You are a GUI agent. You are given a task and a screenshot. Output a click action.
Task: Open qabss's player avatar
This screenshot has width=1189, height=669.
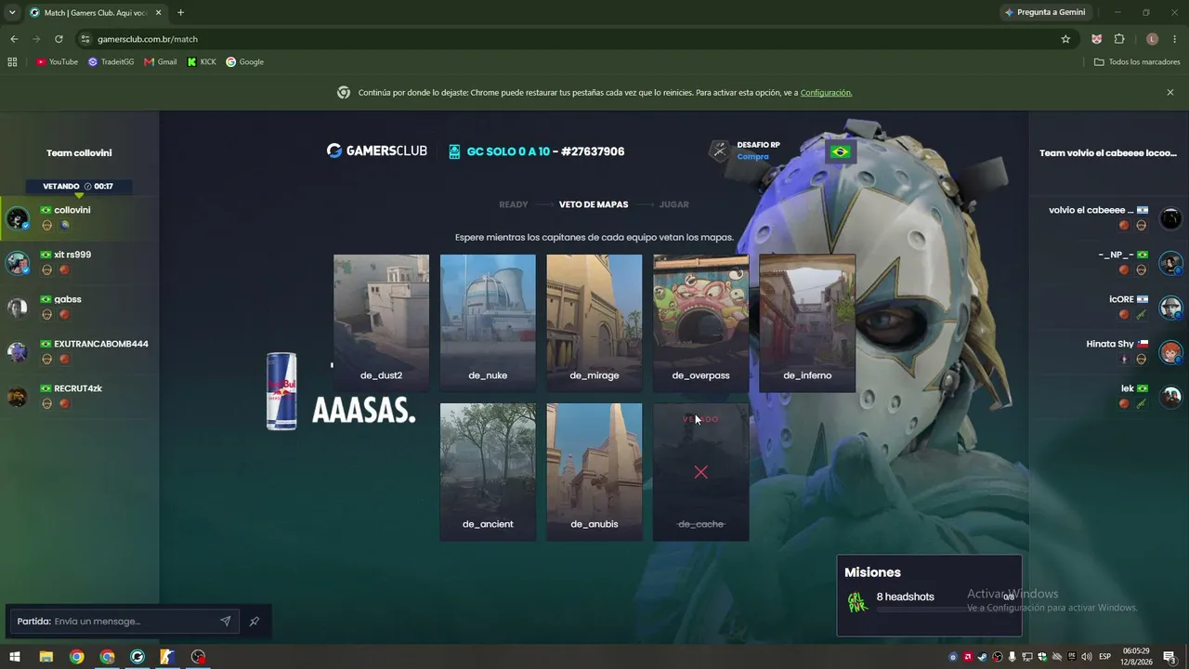pyautogui.click(x=18, y=308)
